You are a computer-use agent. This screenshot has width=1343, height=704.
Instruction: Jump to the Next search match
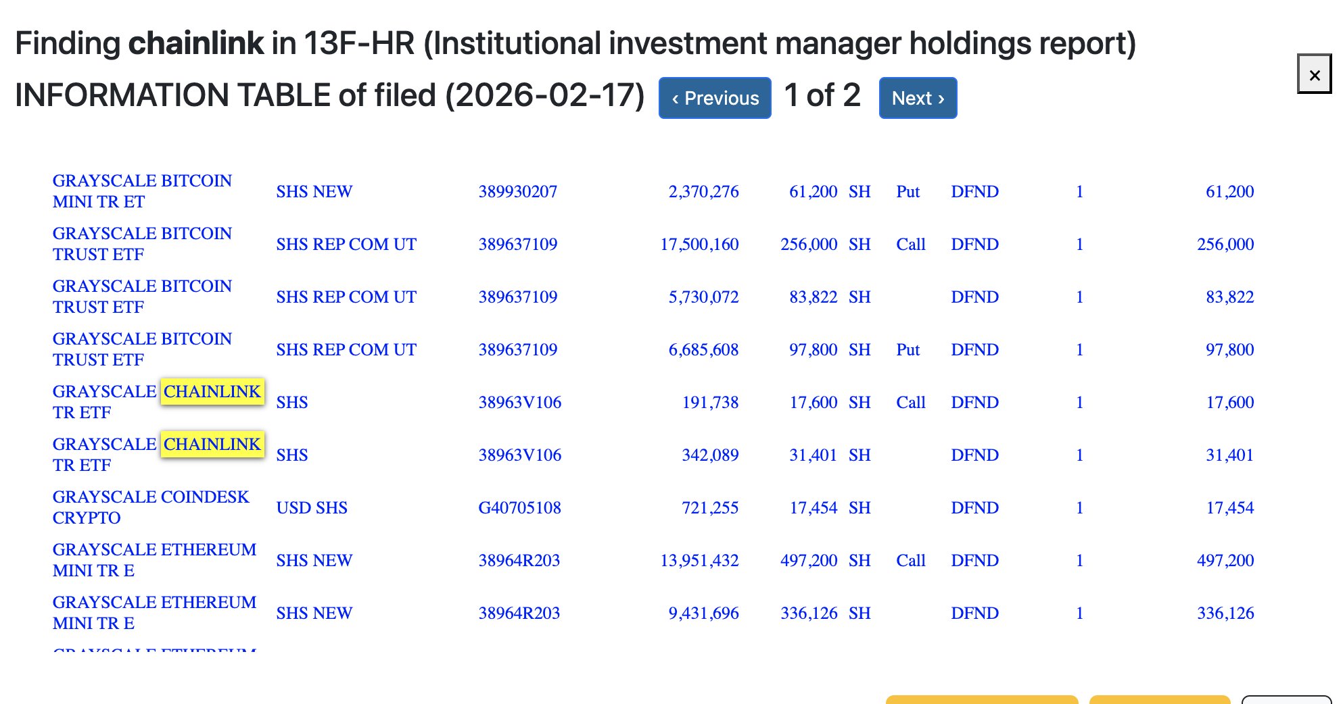[x=917, y=99]
